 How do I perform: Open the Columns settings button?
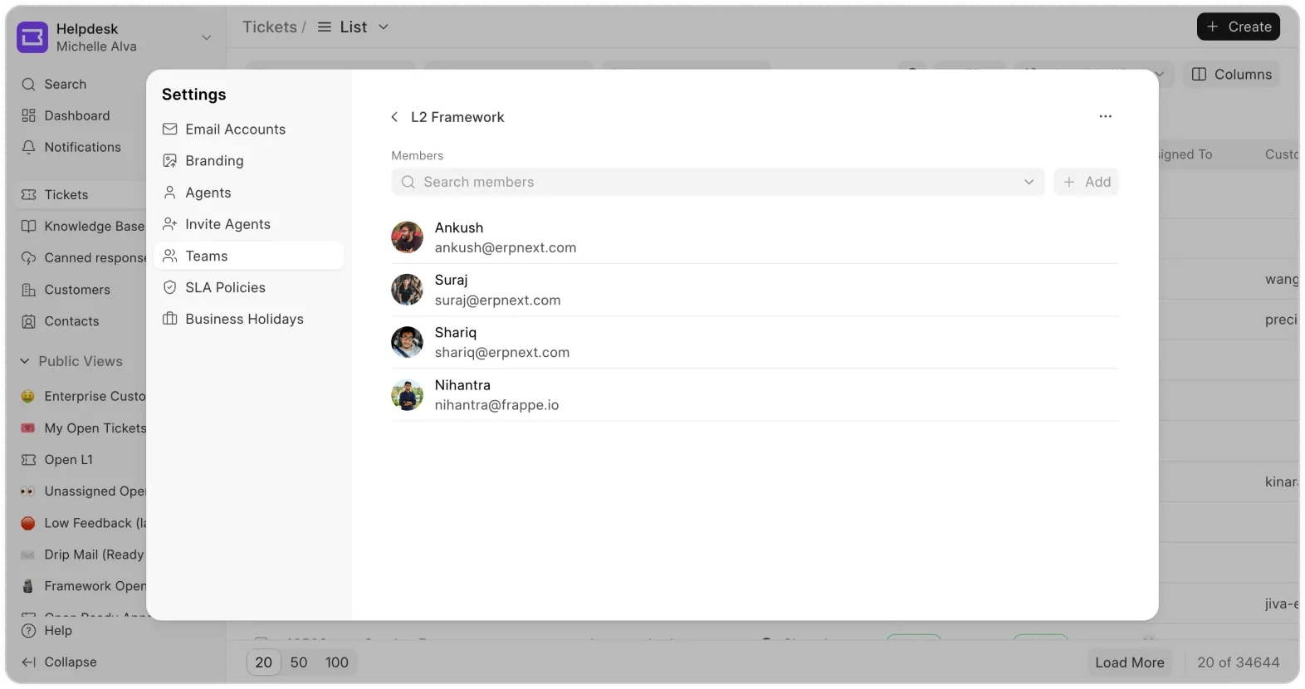(1231, 75)
